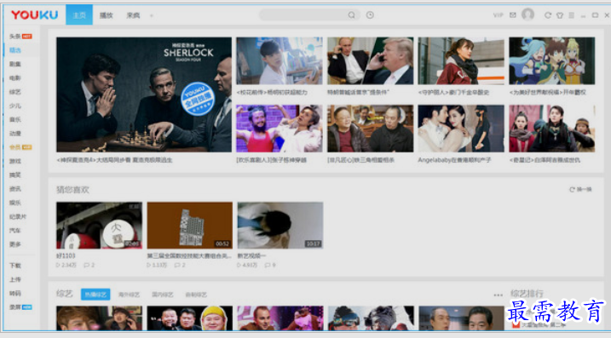Click the refresh icon in title bar
Viewport: 611px width, 338px height.
547,15
